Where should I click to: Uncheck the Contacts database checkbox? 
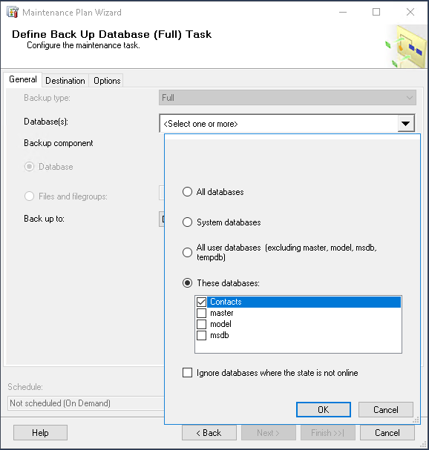click(201, 302)
